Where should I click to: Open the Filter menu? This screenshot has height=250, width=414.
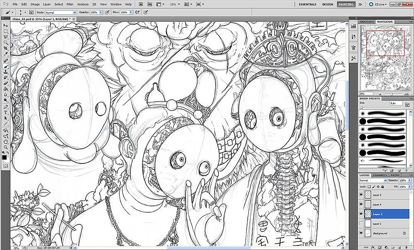point(70,5)
